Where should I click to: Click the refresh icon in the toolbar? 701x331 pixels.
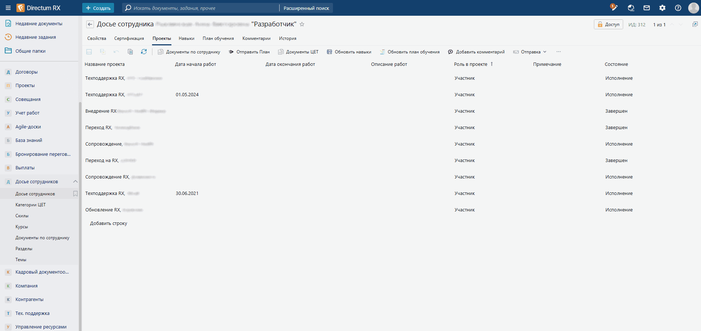[x=144, y=52]
